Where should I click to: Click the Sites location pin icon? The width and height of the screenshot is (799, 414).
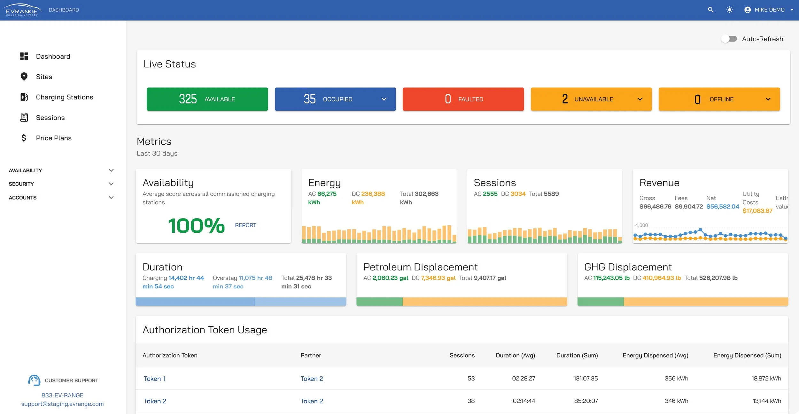coord(24,77)
